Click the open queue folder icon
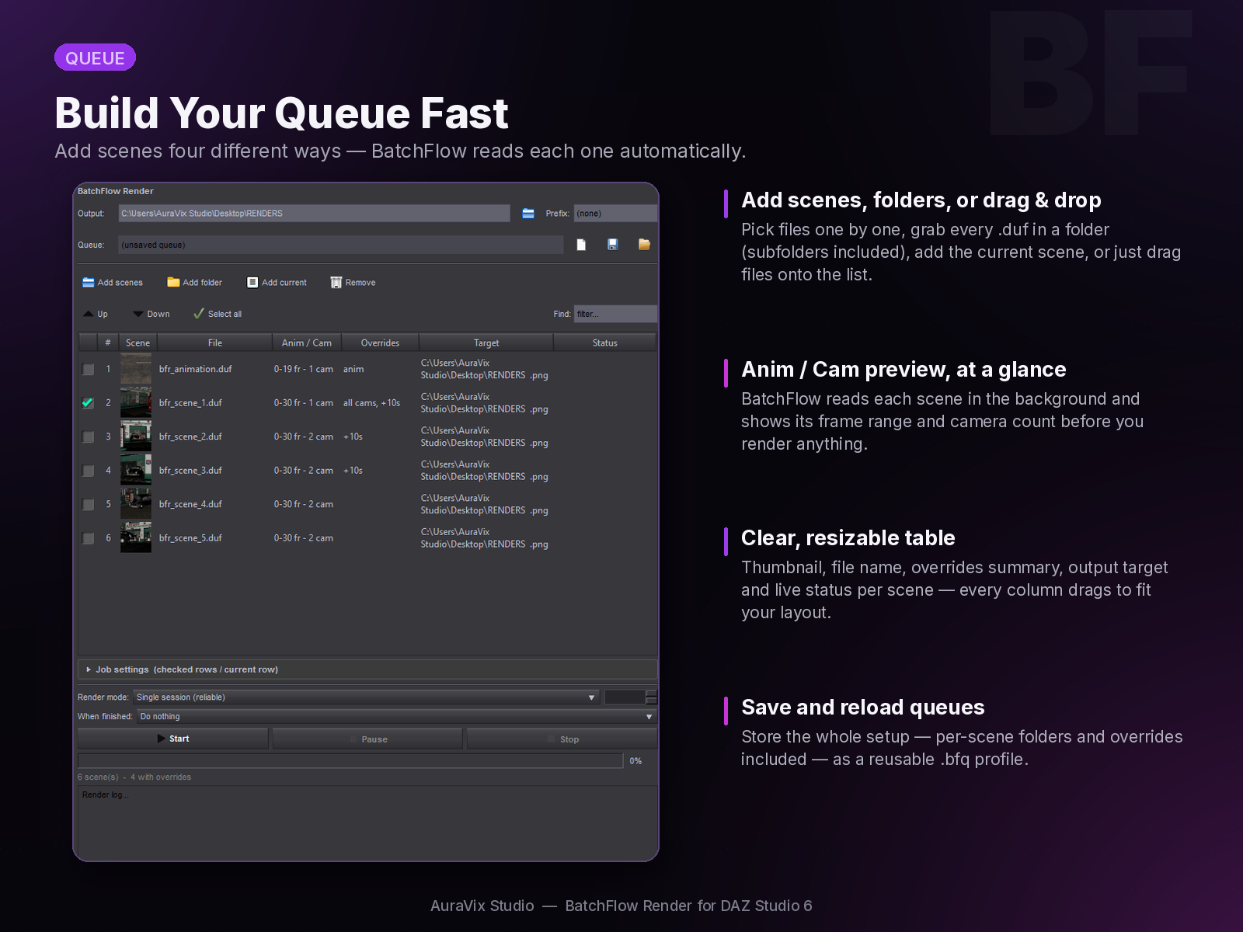The width and height of the screenshot is (1243, 932). [x=644, y=245]
